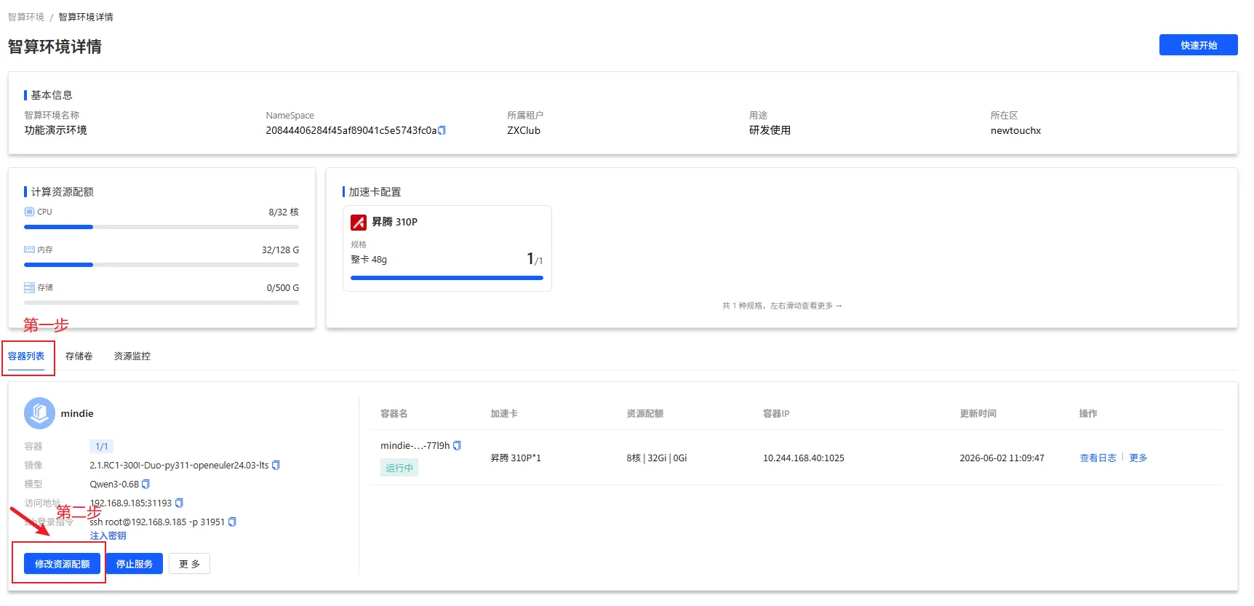Click the 快速开始 button
This screenshot has height=606, width=1254.
1198,45
